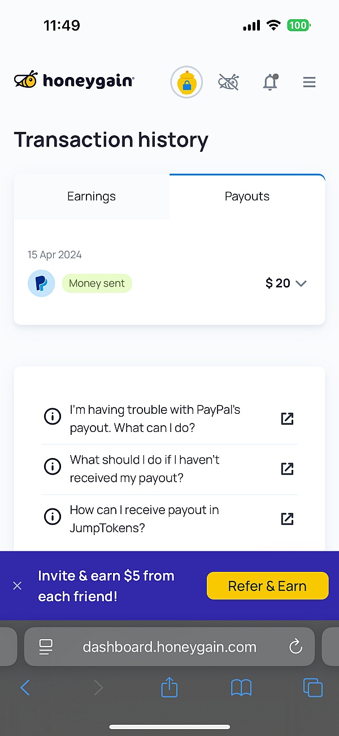Image resolution: width=339 pixels, height=736 pixels.
Task: Open external link for PayPal trouble question
Action: pos(287,418)
